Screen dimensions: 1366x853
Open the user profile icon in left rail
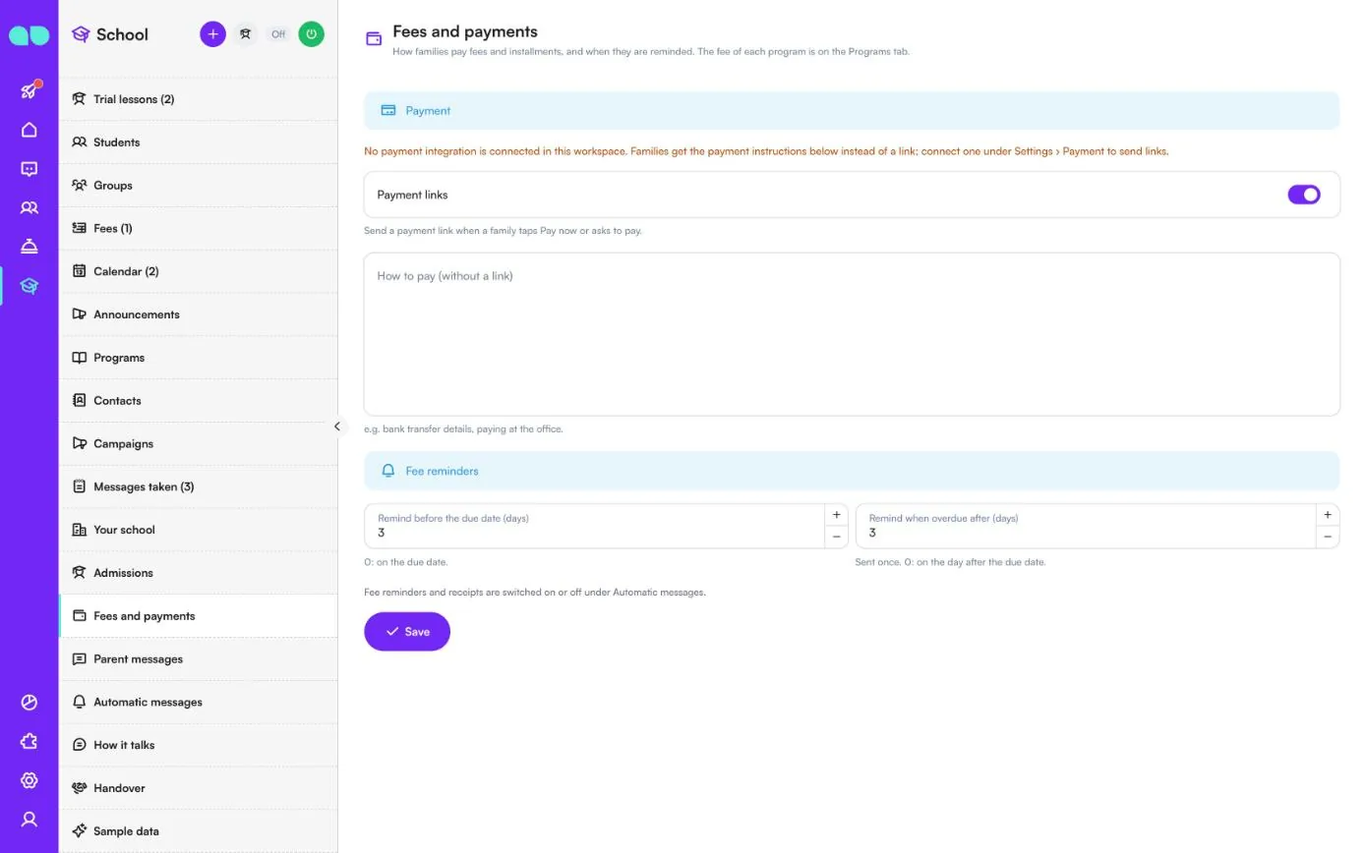[30, 819]
